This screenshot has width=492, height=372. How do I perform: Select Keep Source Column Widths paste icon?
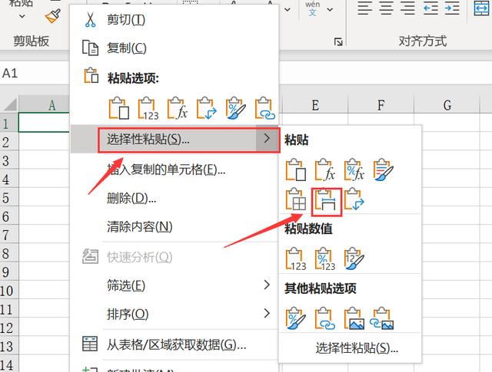click(326, 199)
